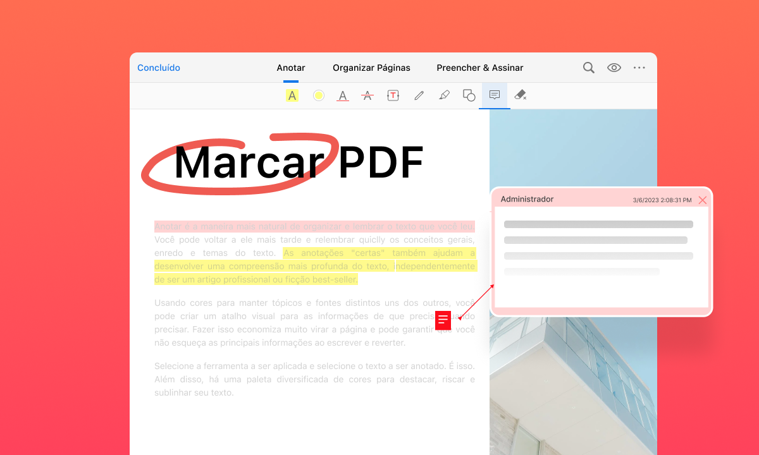Select the eraser tool
759x455 pixels.
coord(520,95)
